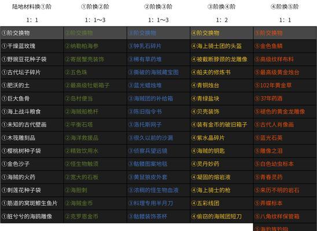
Task: Select the ④紫水晶碎片 entry
Action: pyautogui.click(x=222, y=138)
